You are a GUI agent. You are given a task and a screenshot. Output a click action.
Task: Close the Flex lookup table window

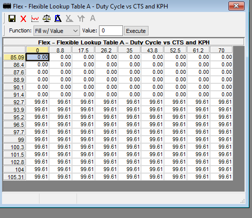point(236,6)
